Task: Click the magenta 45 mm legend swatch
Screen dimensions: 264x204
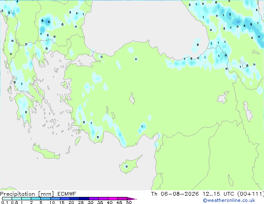Action: coord(122,199)
